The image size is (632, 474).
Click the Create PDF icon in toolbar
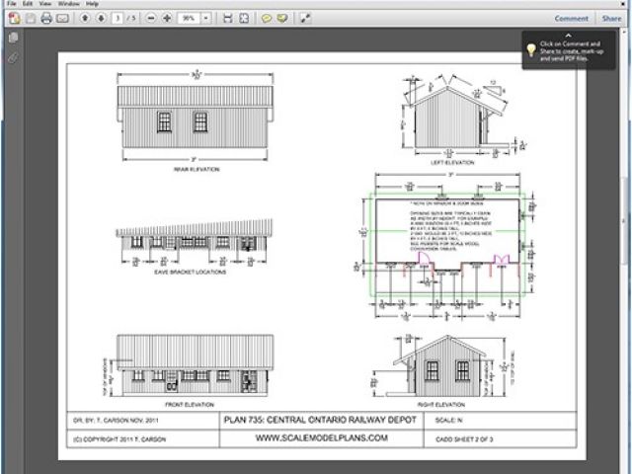13,19
